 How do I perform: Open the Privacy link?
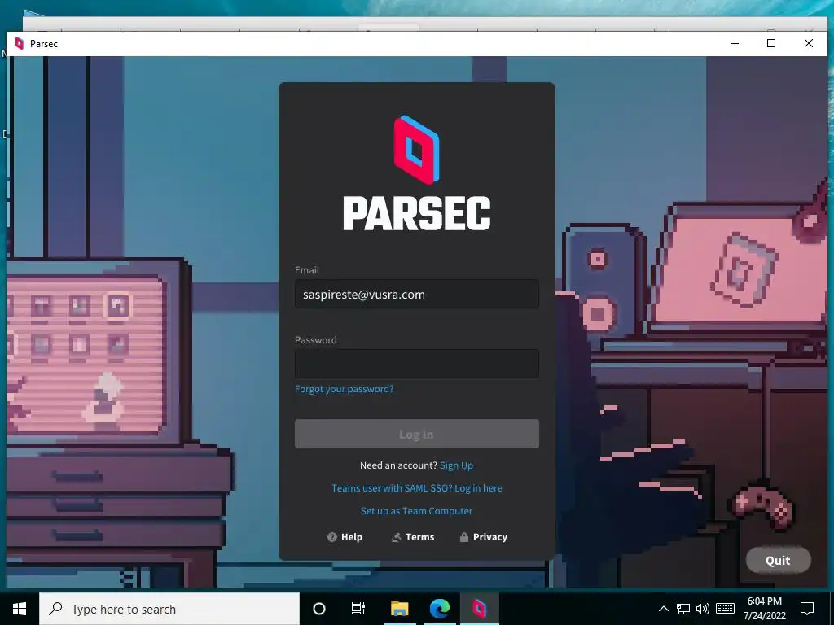click(x=484, y=537)
